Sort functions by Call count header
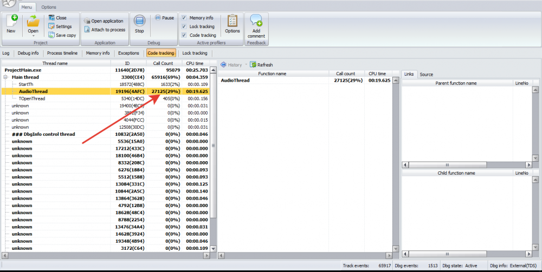This screenshot has height=272, width=542. pos(346,74)
